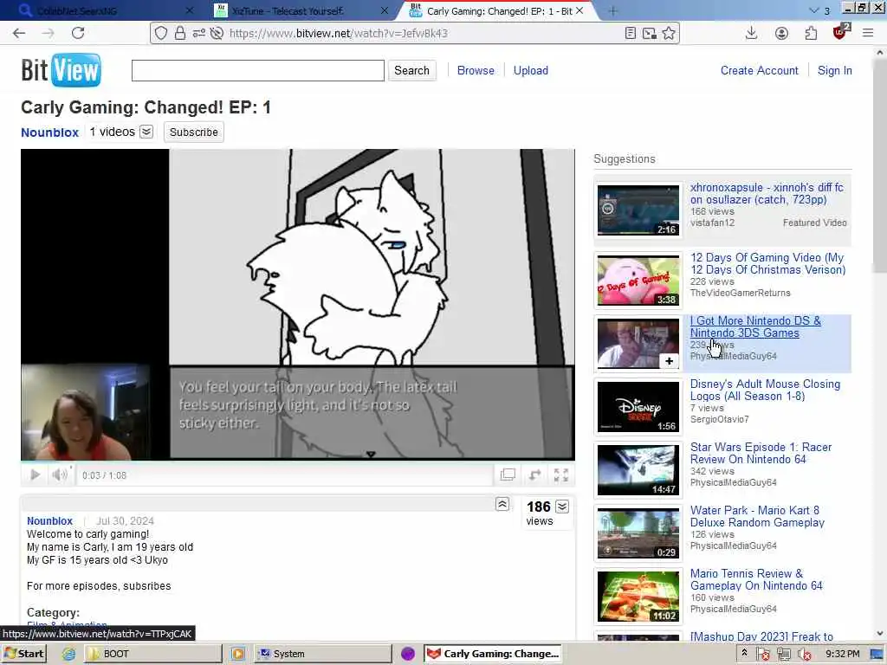Image resolution: width=887 pixels, height=665 pixels.
Task: Bookmark this page with the star icon
Action: 669,34
